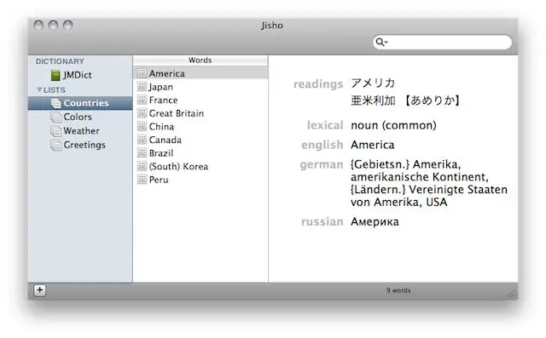Click the Colors list icon
The width and height of the screenshot is (546, 338).
click(x=55, y=117)
